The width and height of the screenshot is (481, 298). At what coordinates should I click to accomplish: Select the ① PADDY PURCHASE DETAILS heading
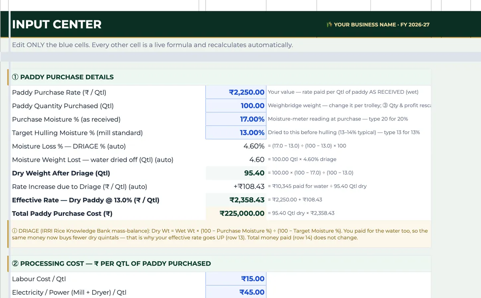(63, 77)
